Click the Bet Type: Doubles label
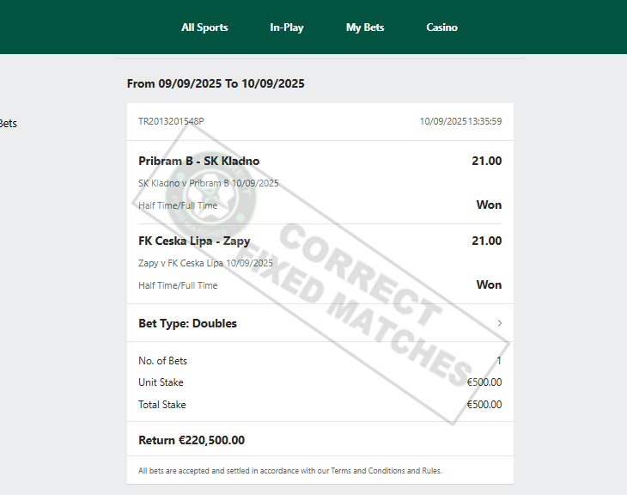 [x=187, y=324]
